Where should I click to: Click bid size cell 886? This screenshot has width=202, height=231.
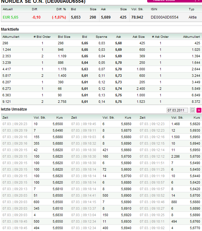pos(61,63)
